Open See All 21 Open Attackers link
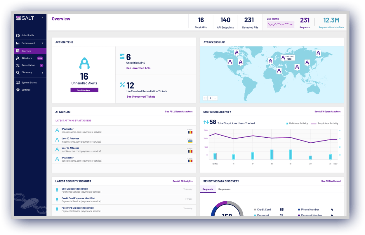365x235 pixels. (179, 112)
